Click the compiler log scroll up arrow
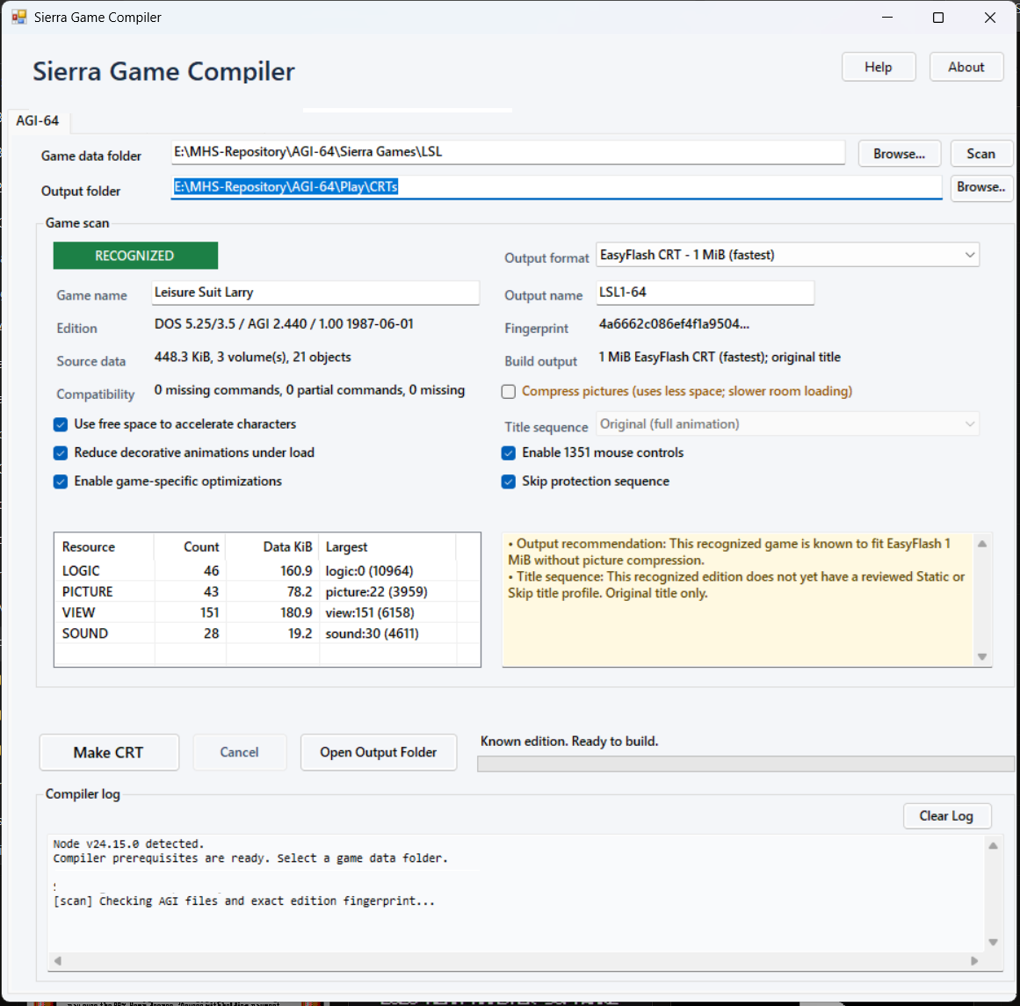Image resolution: width=1020 pixels, height=1006 pixels. [x=993, y=846]
